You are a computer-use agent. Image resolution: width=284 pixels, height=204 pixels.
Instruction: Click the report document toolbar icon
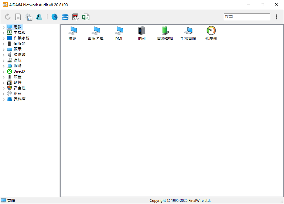click(18, 17)
